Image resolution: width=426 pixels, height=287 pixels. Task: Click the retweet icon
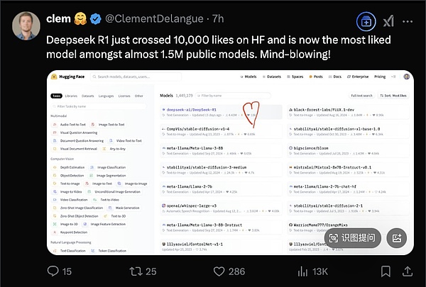(x=131, y=271)
